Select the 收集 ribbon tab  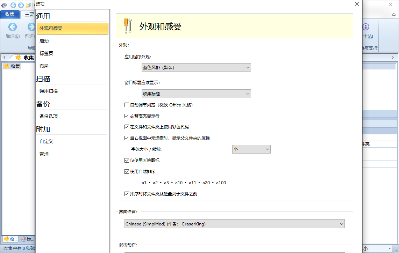pyautogui.click(x=10, y=14)
